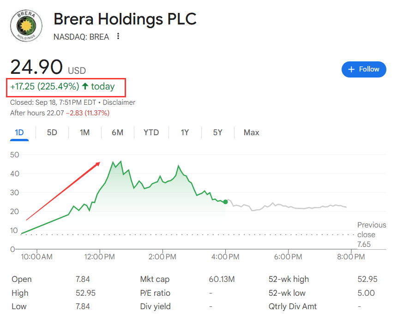
Task: Show the 1M chart range
Action: click(x=84, y=132)
